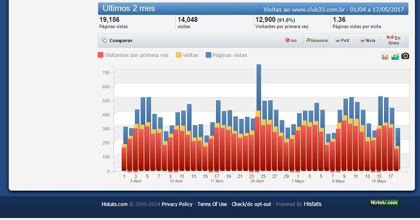Open the Histats powered-by link
The image size is (420, 220).
[x=313, y=204]
